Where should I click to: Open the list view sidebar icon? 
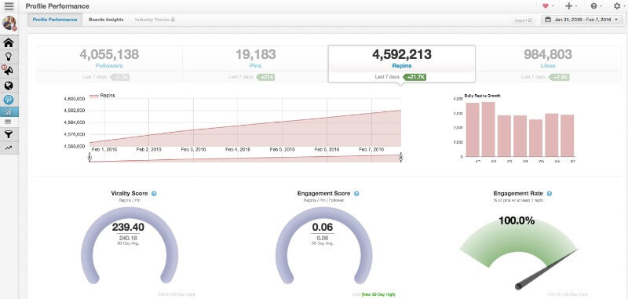9,122
